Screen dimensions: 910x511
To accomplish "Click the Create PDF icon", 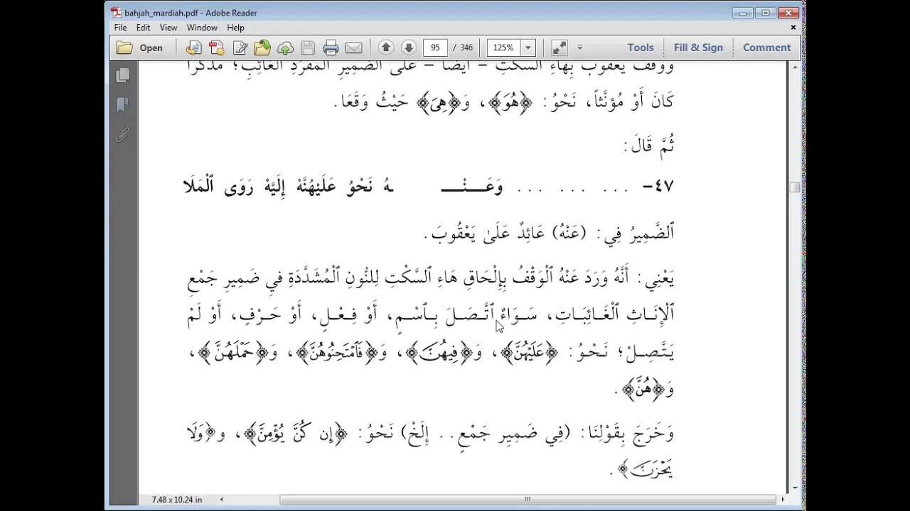I will 217,48.
